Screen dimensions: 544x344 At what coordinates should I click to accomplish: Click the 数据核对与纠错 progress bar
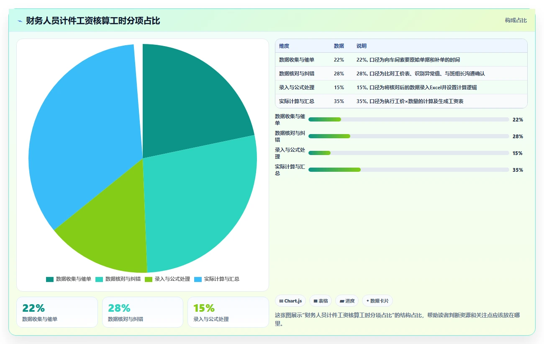click(409, 137)
